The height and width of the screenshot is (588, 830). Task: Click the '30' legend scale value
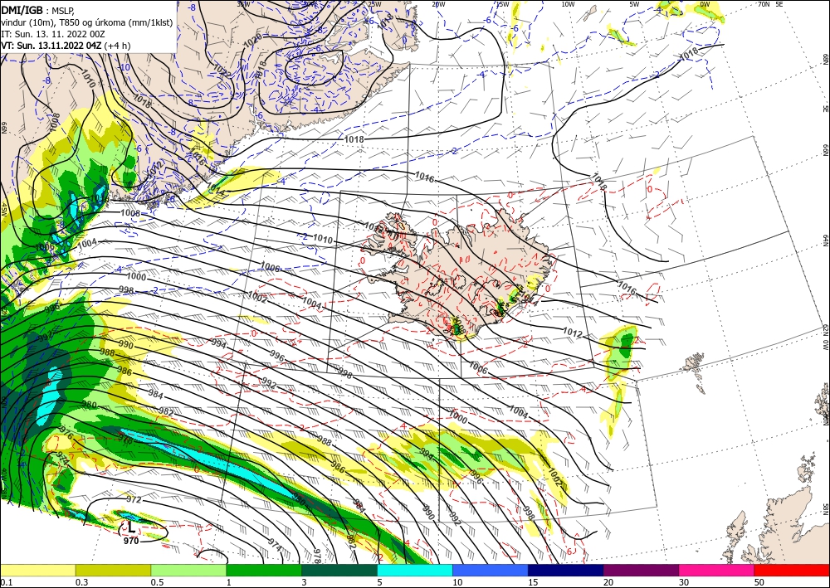point(684,582)
